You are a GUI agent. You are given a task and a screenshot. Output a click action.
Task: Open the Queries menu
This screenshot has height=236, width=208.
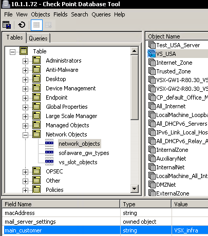[101, 14]
